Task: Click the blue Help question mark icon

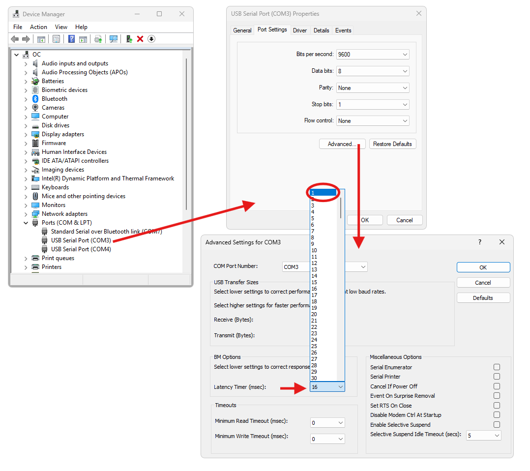Action: [71, 39]
